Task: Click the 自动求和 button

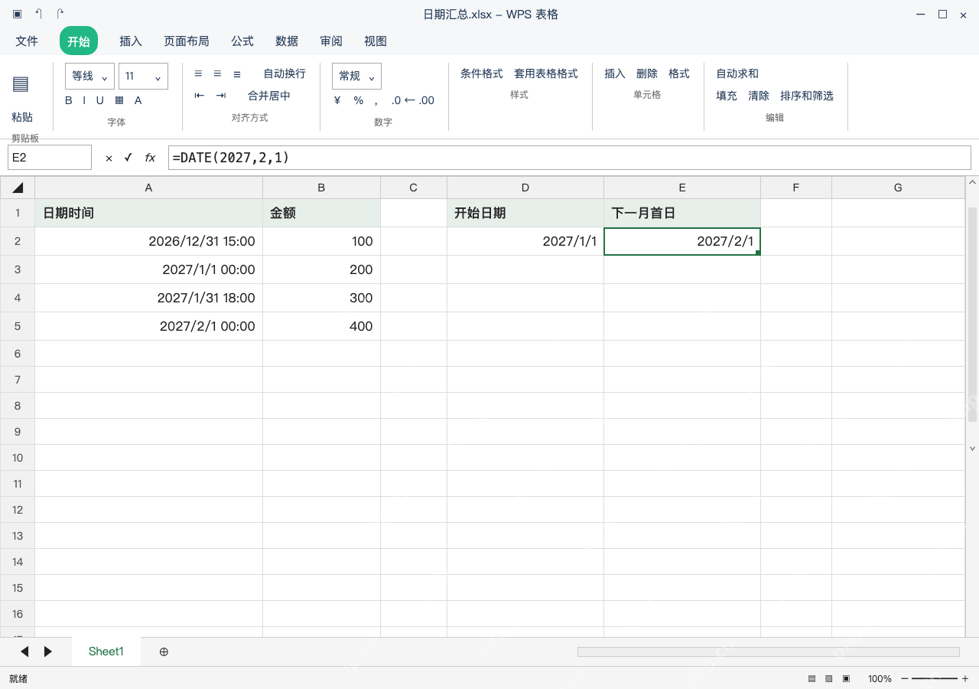Action: tap(737, 73)
